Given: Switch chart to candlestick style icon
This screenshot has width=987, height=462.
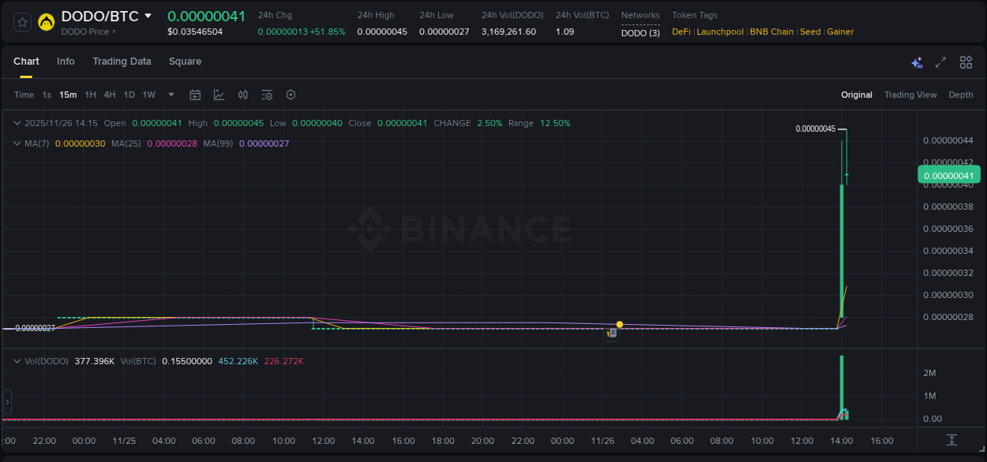Looking at the screenshot, I should click(242, 95).
